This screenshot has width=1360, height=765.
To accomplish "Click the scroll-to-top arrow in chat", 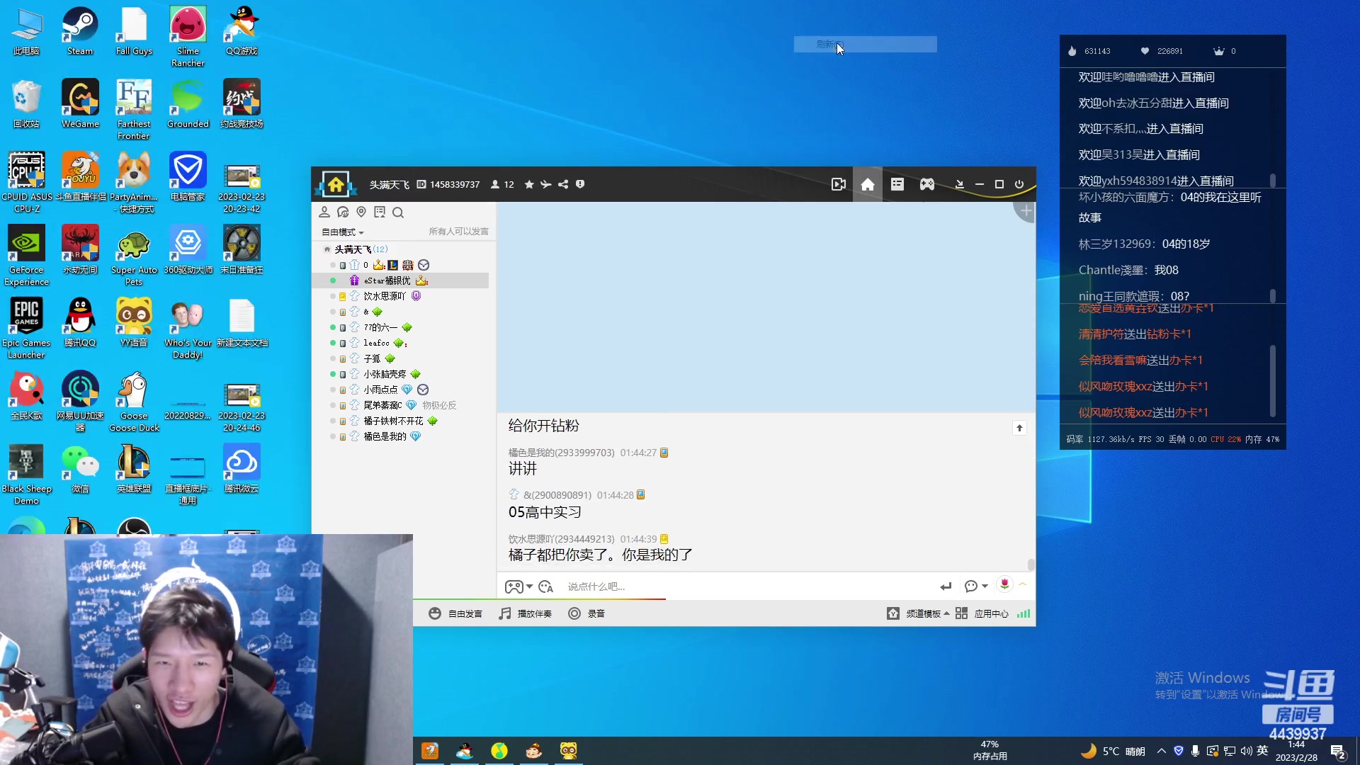I will (x=1019, y=428).
